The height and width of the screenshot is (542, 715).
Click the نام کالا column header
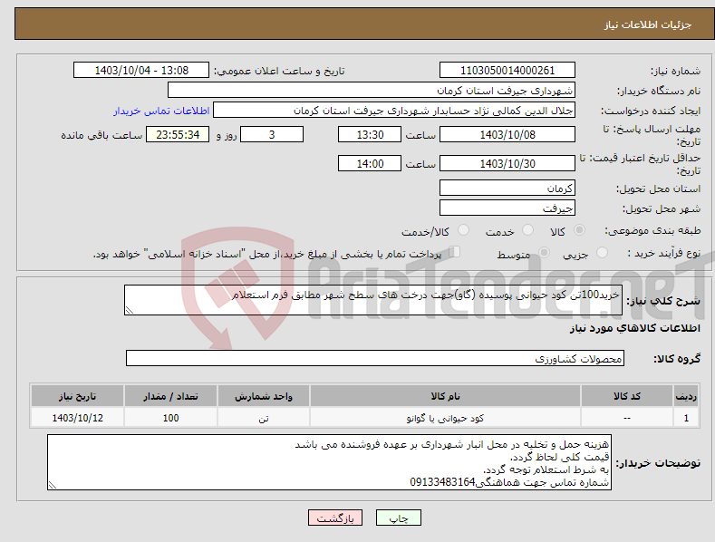(445, 396)
